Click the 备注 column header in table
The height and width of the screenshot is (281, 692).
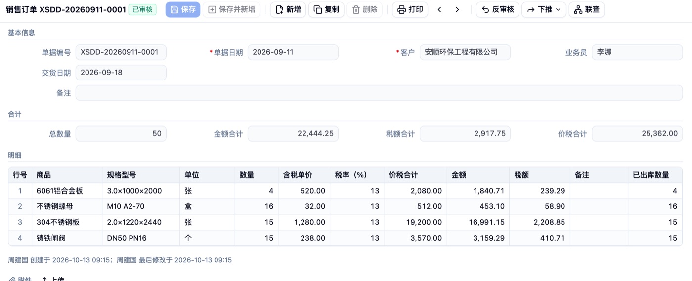point(599,175)
